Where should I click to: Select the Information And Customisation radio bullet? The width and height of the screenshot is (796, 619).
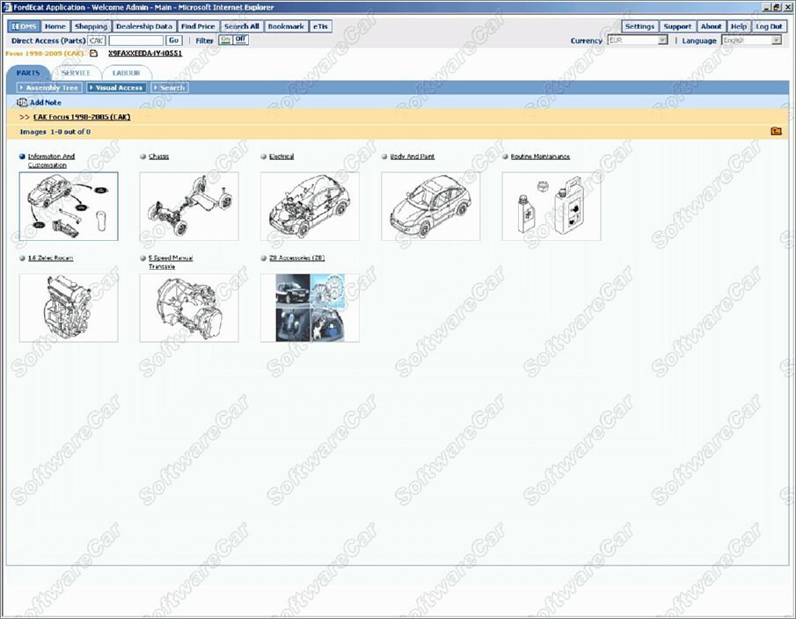pyautogui.click(x=23, y=157)
